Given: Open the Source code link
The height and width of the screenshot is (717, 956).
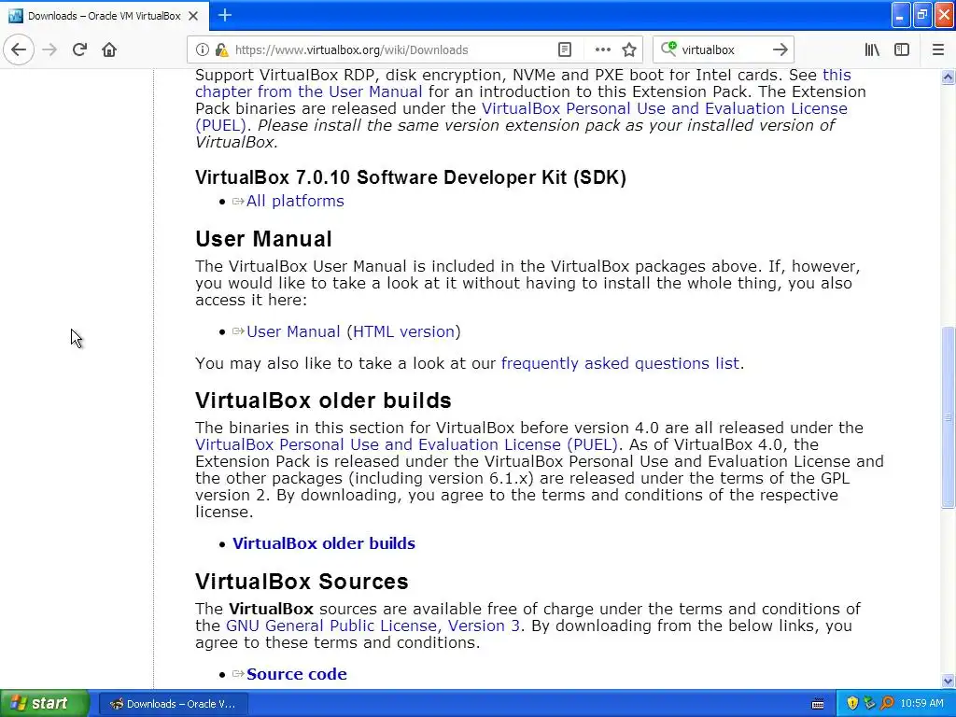Looking at the screenshot, I should [x=296, y=674].
